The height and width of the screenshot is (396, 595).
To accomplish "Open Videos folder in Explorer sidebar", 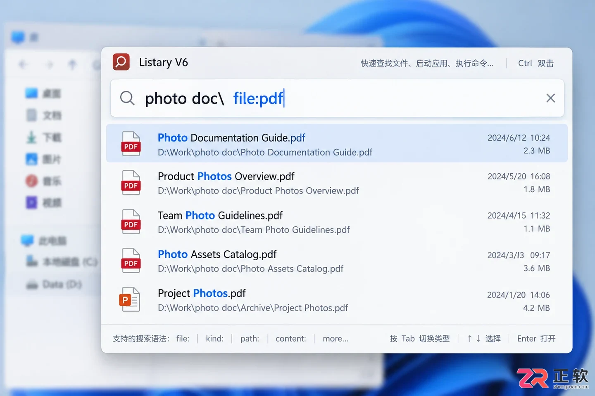I will [x=43, y=203].
